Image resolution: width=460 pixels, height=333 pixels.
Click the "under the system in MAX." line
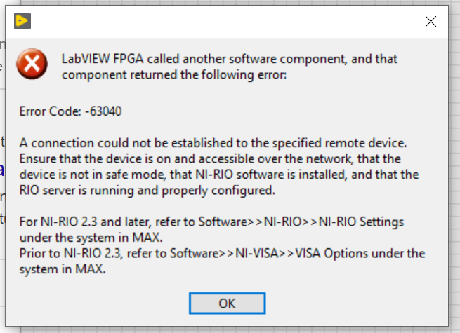tap(91, 238)
